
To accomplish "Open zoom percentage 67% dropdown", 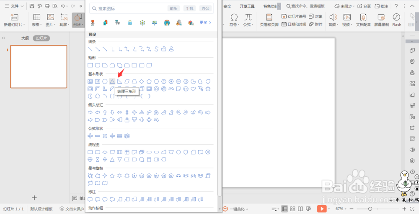I will 341,209.
